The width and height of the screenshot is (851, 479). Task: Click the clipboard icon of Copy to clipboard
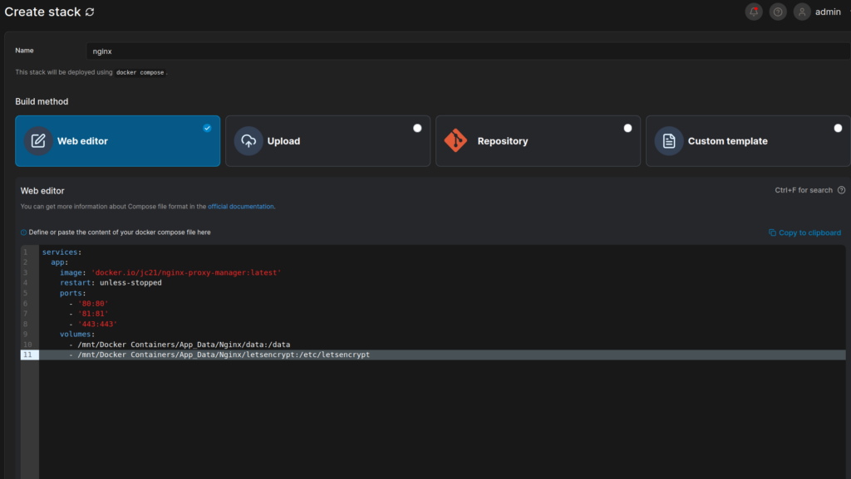pos(772,232)
